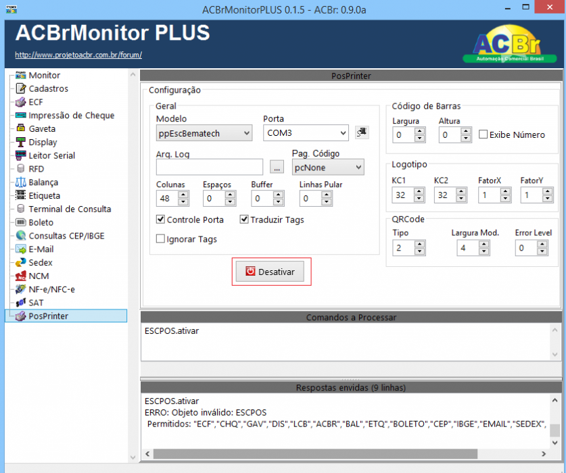Select the NF-e/NFC-e icon
Screen dimensions: 566x473
[x=20, y=289]
